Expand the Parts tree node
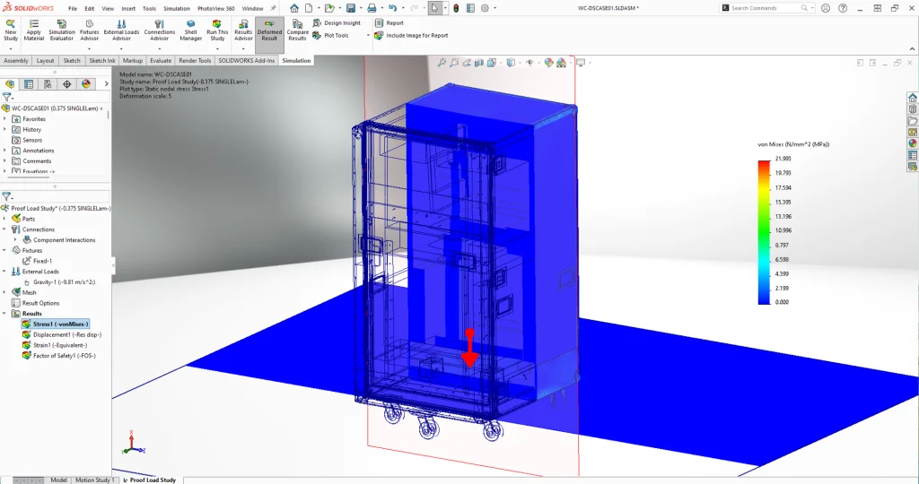 point(5,219)
